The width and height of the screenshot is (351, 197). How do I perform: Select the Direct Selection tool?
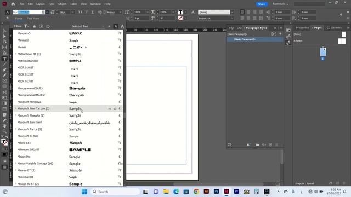4,36
